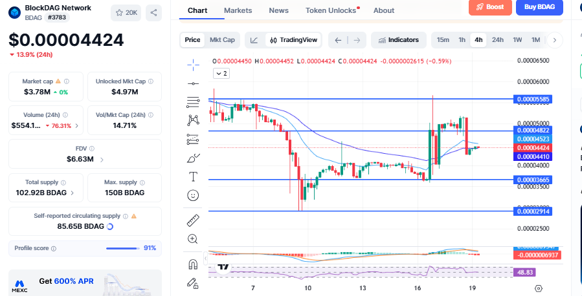Viewport: 582px width, 296px height.
Task: Select the ruler measure tool
Action: [193, 220]
